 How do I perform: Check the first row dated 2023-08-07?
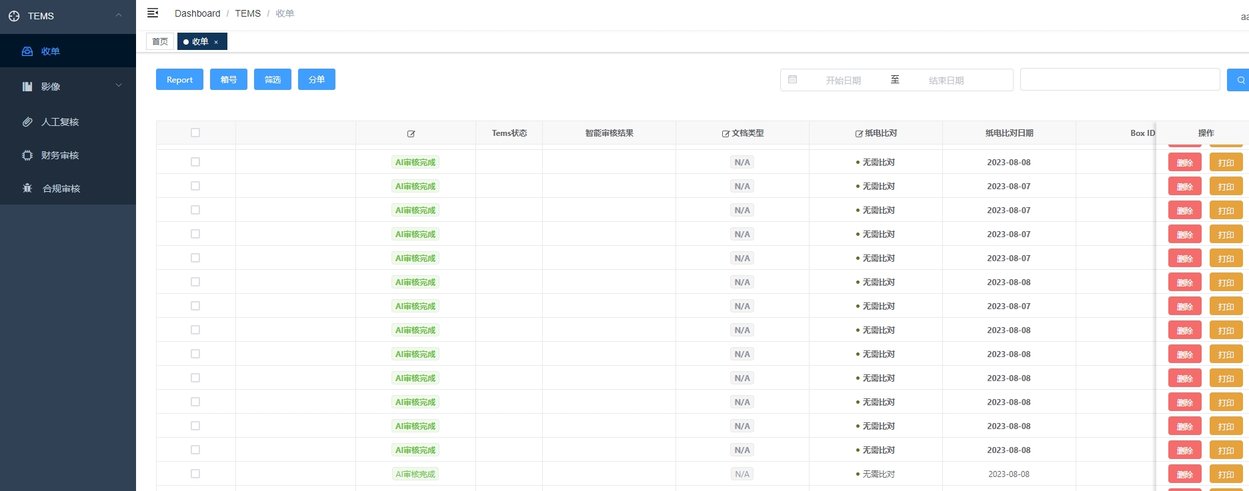195,186
